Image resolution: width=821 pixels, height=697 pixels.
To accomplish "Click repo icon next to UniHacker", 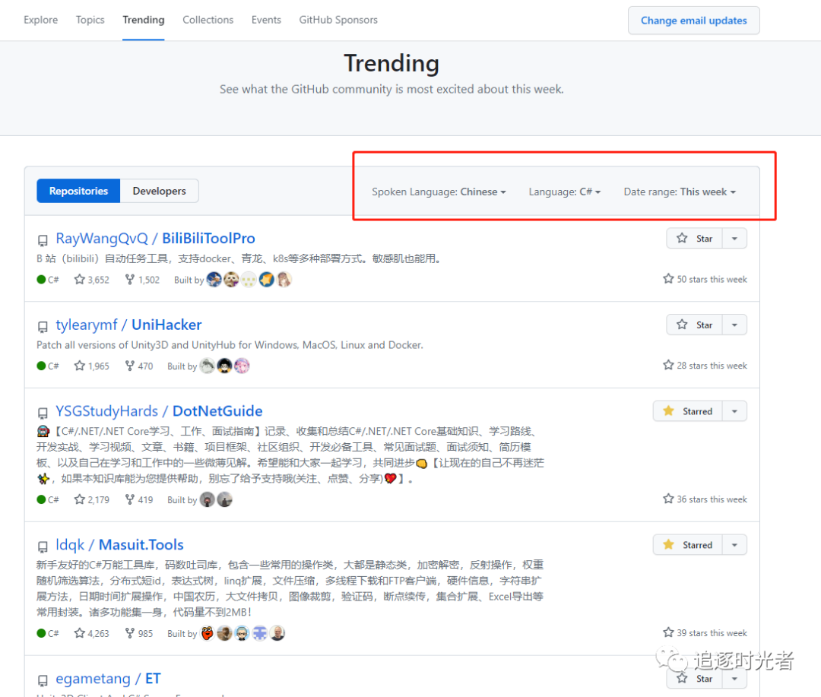I will pyautogui.click(x=43, y=327).
